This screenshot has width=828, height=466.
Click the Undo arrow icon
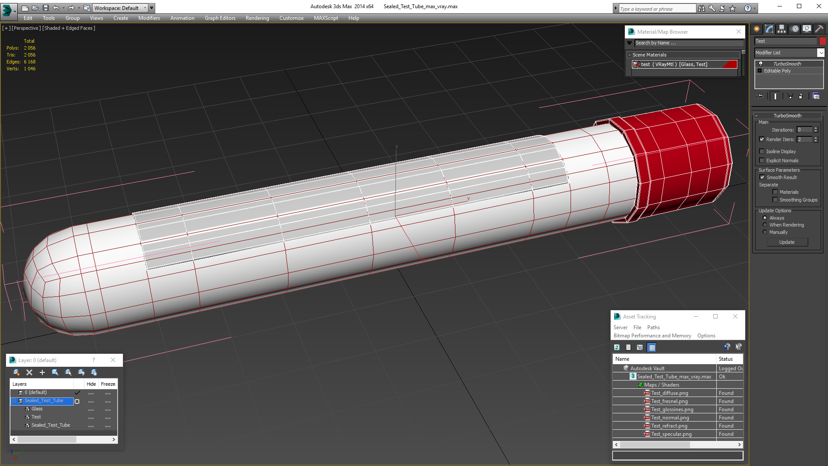coord(56,8)
